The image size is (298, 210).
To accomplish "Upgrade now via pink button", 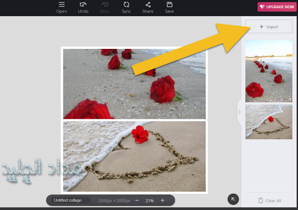I will pyautogui.click(x=277, y=7).
